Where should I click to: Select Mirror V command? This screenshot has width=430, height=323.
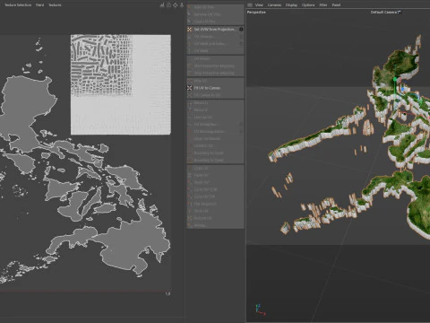[215, 109]
